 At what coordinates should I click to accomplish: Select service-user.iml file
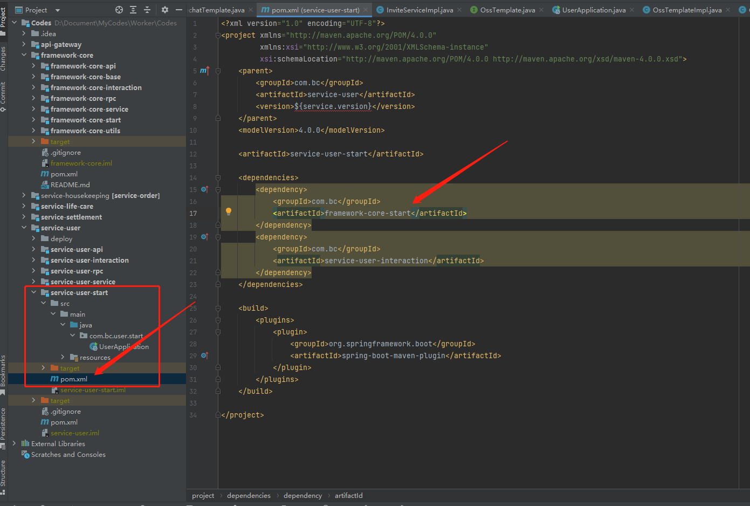pos(75,433)
